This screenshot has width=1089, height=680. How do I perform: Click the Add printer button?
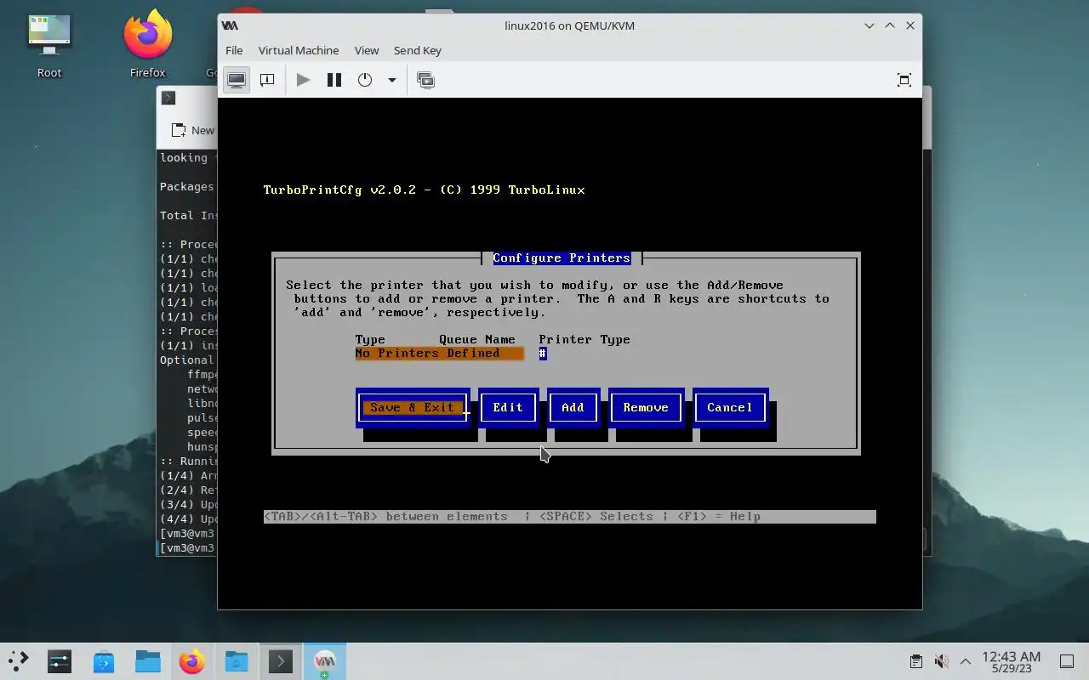(573, 407)
